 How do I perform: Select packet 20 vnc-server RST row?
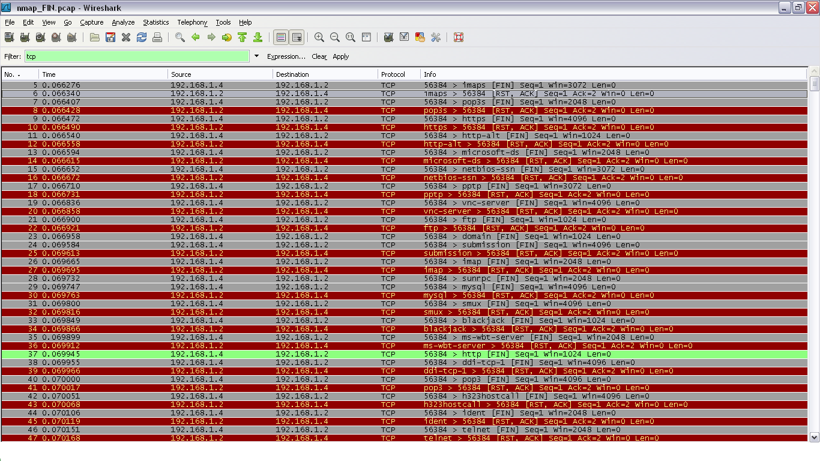(404, 211)
